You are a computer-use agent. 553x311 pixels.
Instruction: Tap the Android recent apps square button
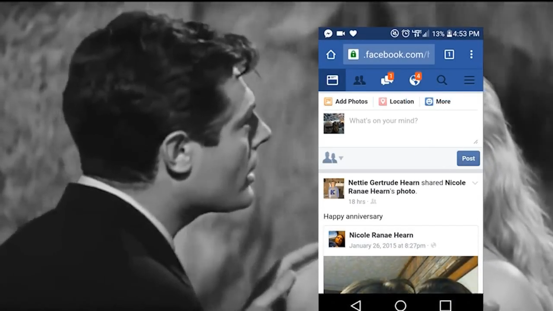(445, 305)
